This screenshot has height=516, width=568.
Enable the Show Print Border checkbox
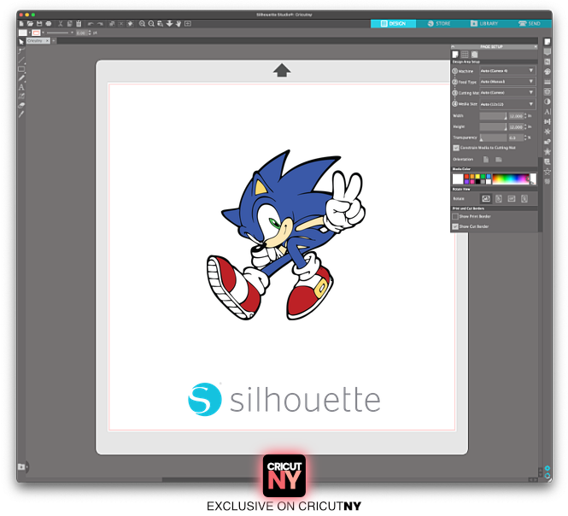pos(455,216)
